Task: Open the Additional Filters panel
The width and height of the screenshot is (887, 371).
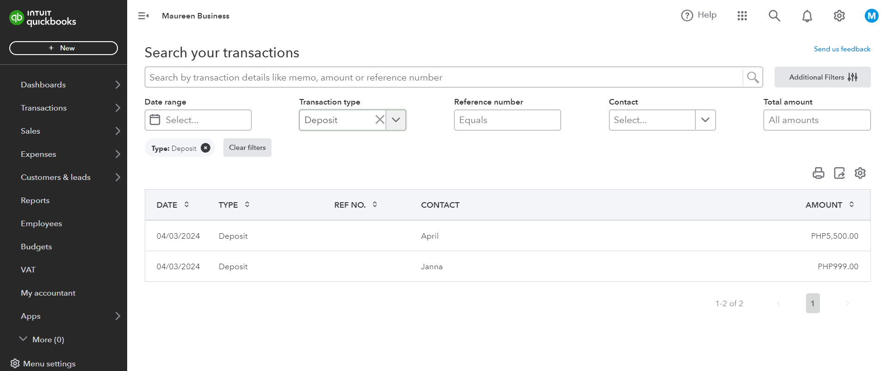Action: (x=822, y=77)
